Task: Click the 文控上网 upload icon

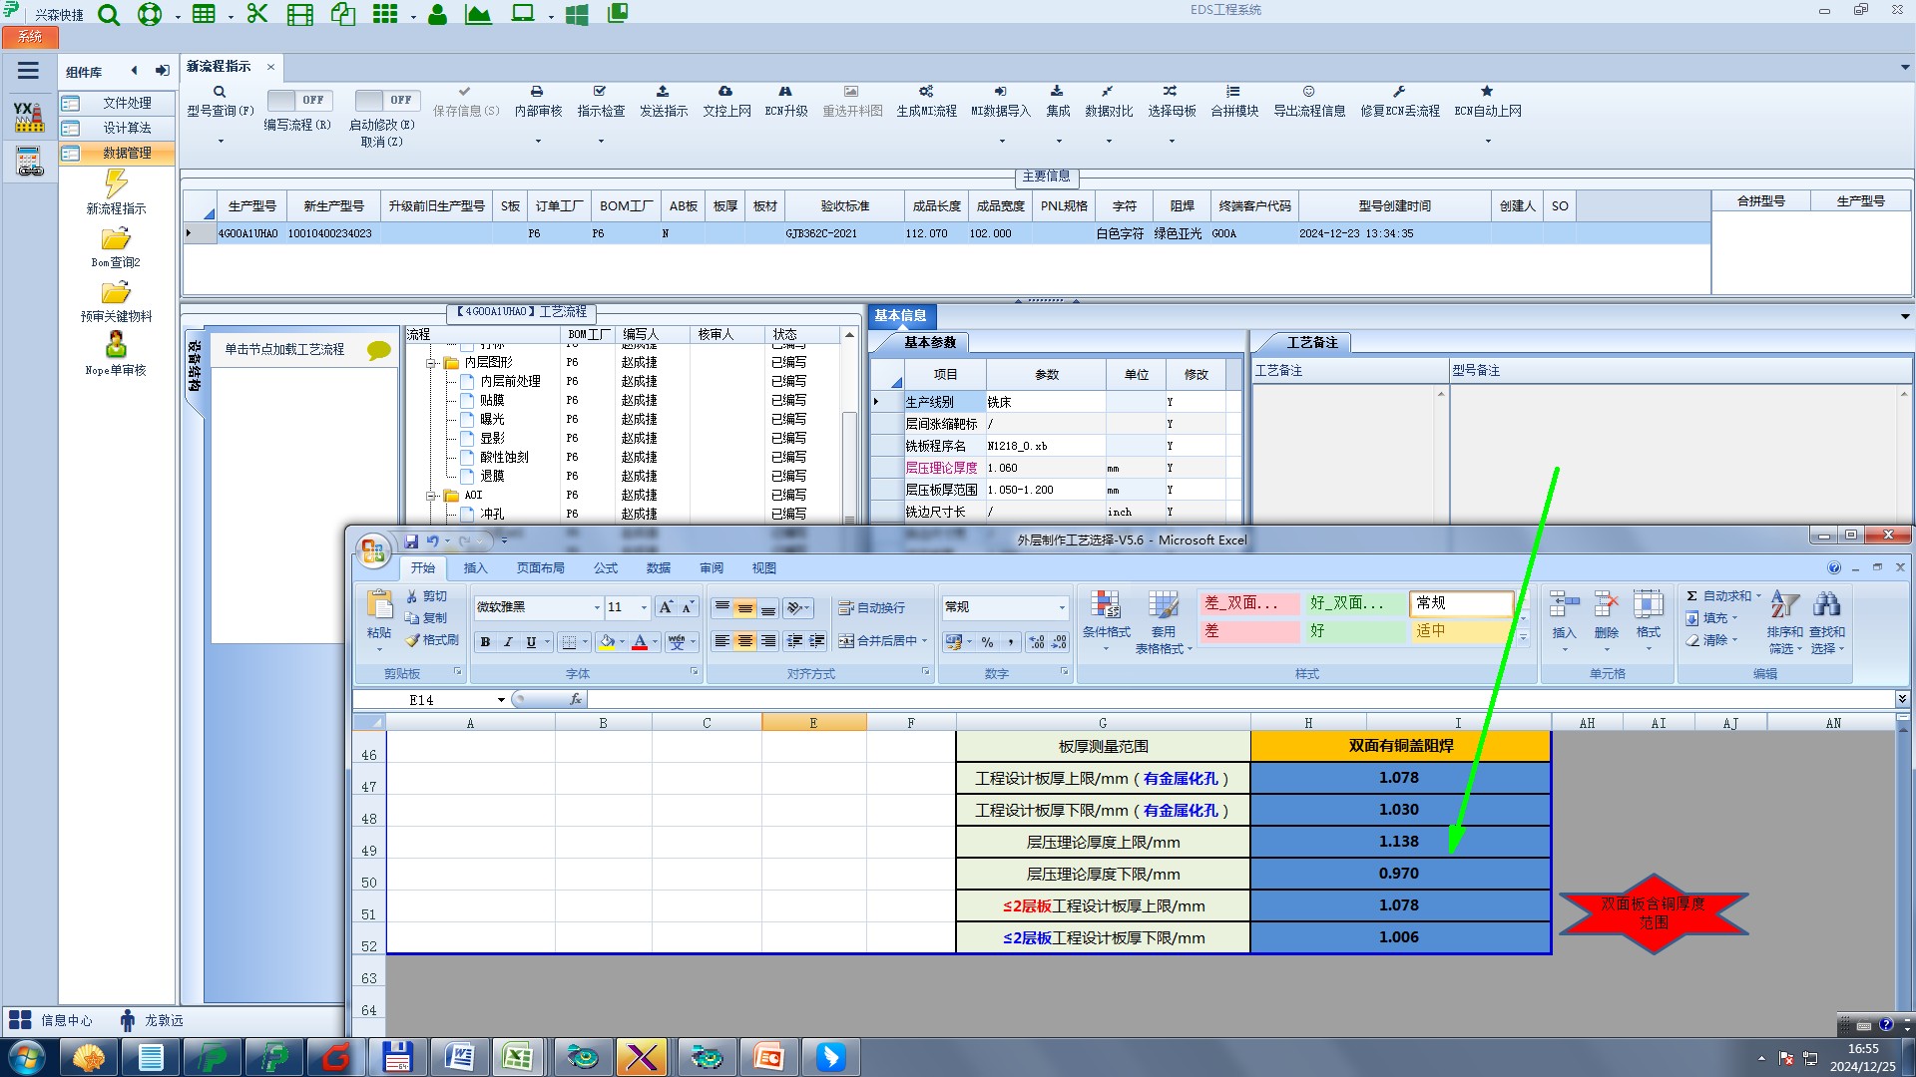Action: [725, 92]
